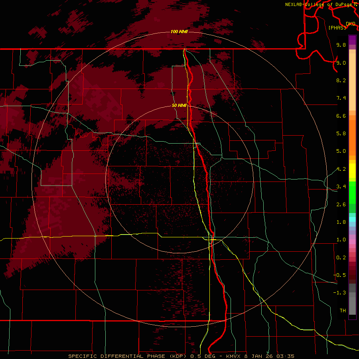Click the 50 NMI range ring label
359x359 pixels.
click(179, 106)
